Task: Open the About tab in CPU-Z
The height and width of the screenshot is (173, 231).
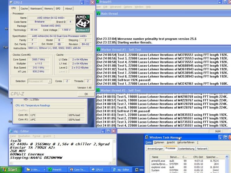Action: 68,9
